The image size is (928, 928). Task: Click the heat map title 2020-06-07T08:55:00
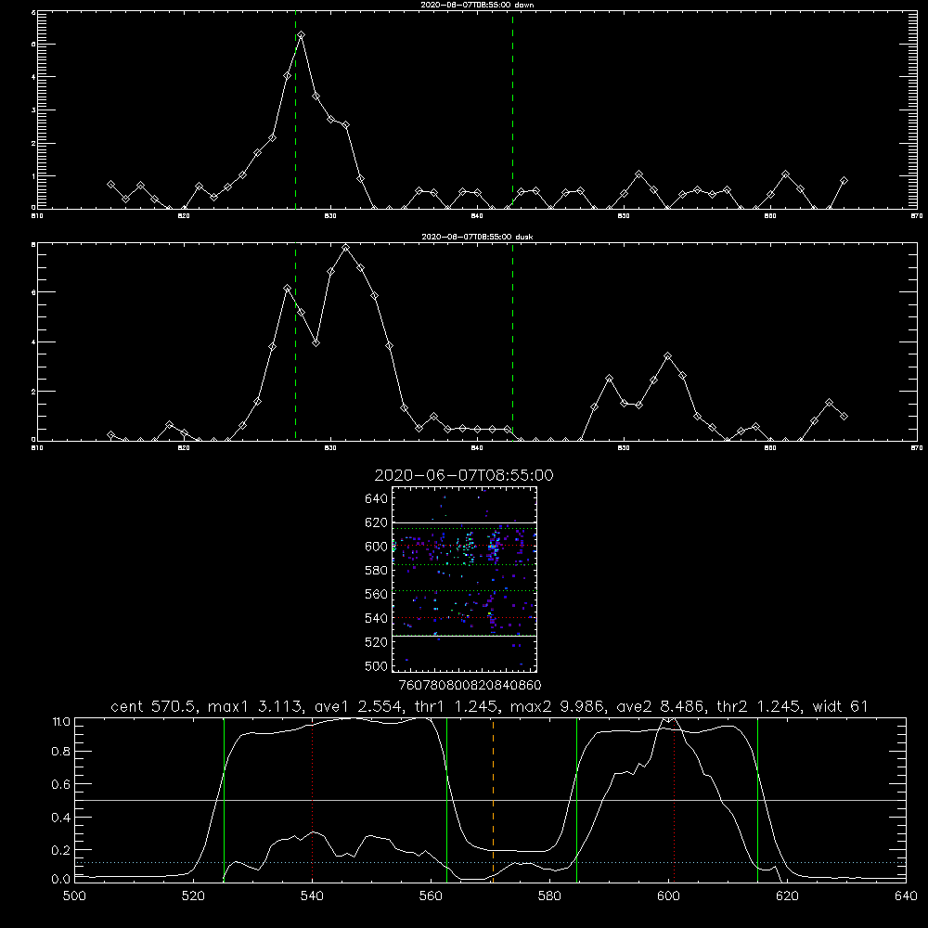point(464,475)
